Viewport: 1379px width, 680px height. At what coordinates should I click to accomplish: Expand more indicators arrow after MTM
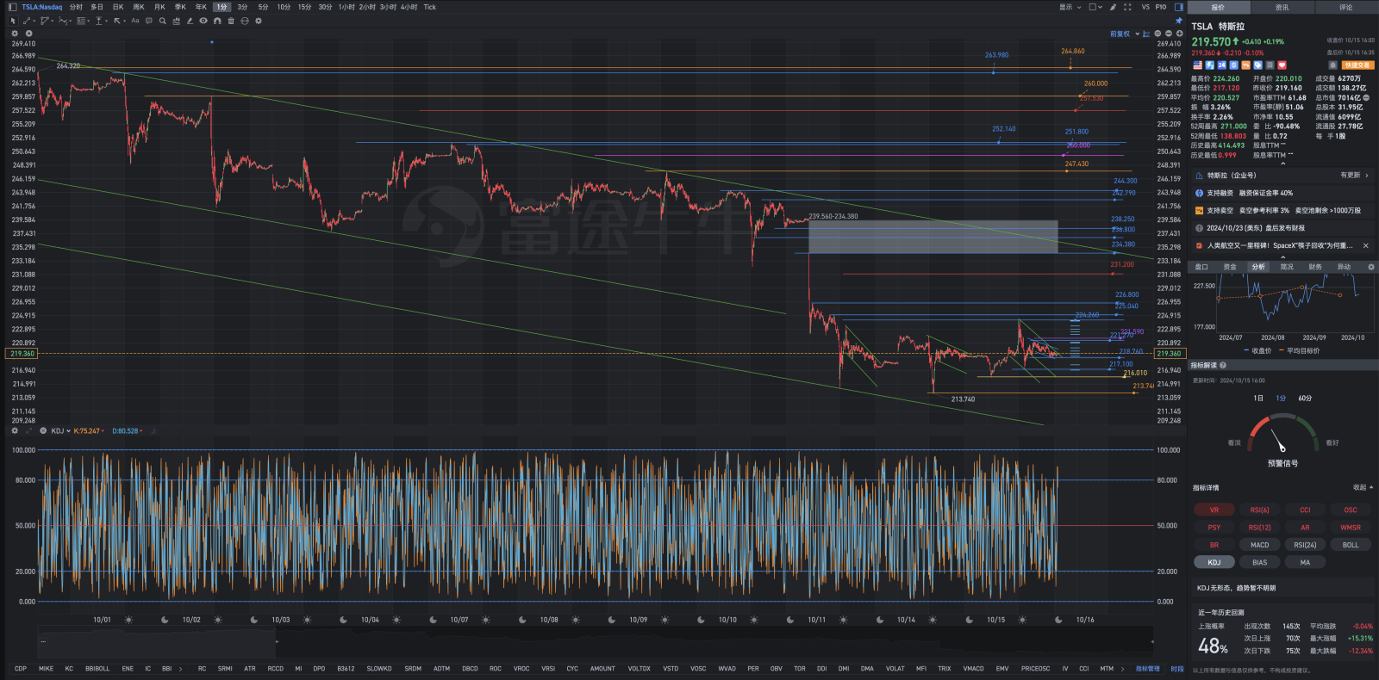(x=1122, y=669)
